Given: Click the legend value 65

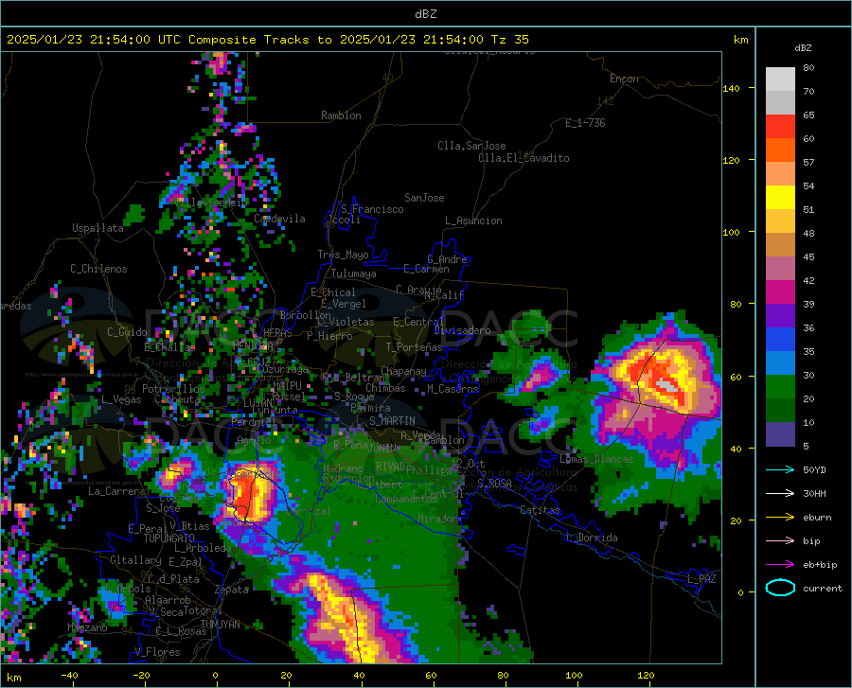Looking at the screenshot, I should pyautogui.click(x=808, y=115).
